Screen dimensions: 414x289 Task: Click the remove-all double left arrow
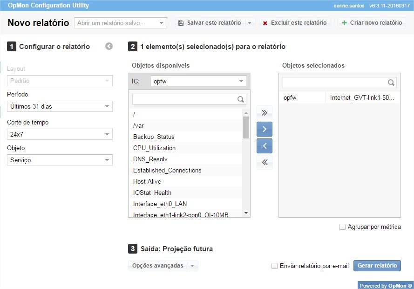[x=264, y=162]
